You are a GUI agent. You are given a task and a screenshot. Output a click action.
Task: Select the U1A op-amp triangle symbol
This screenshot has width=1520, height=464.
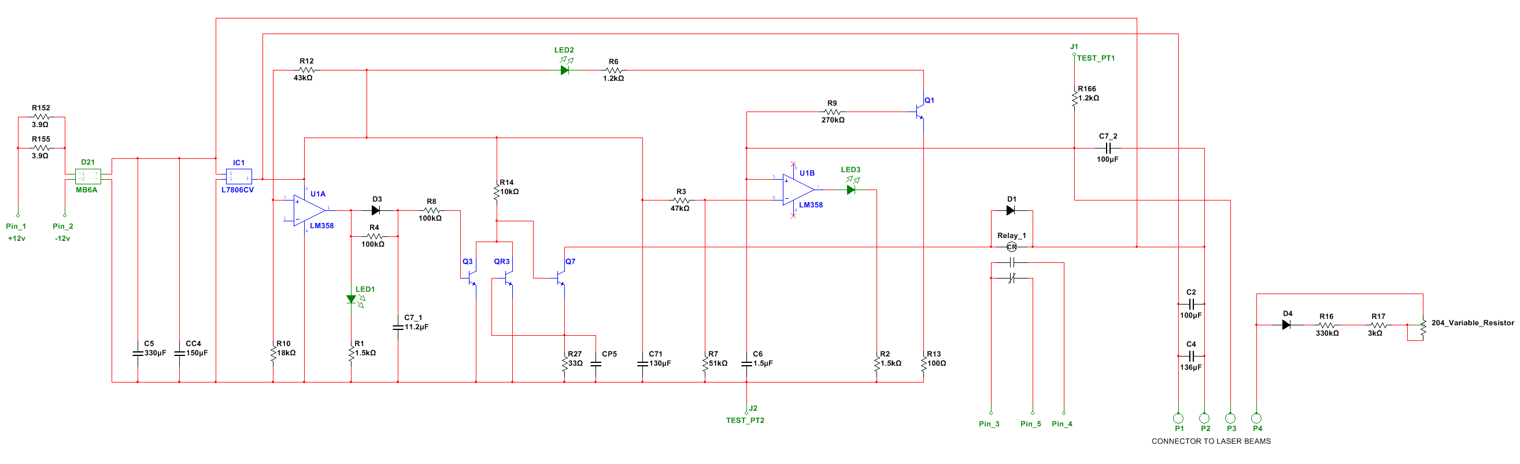310,210
